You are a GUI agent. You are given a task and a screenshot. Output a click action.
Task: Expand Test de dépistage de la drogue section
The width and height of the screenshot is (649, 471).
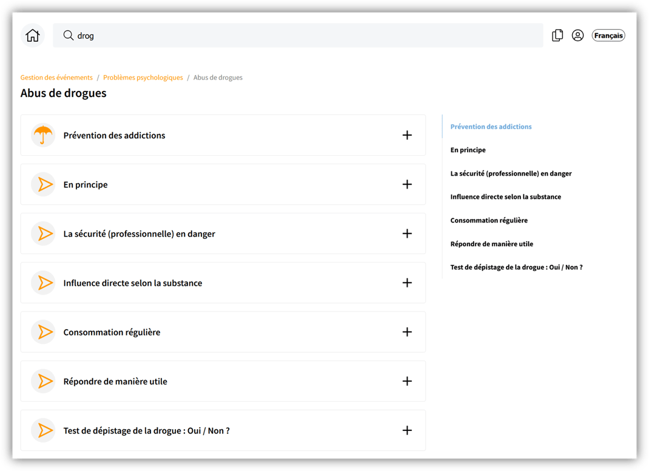pos(407,430)
